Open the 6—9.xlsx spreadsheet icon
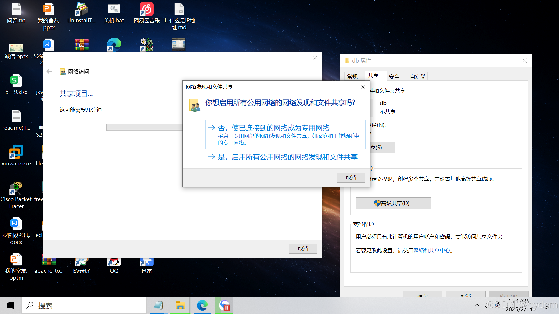 click(16, 81)
